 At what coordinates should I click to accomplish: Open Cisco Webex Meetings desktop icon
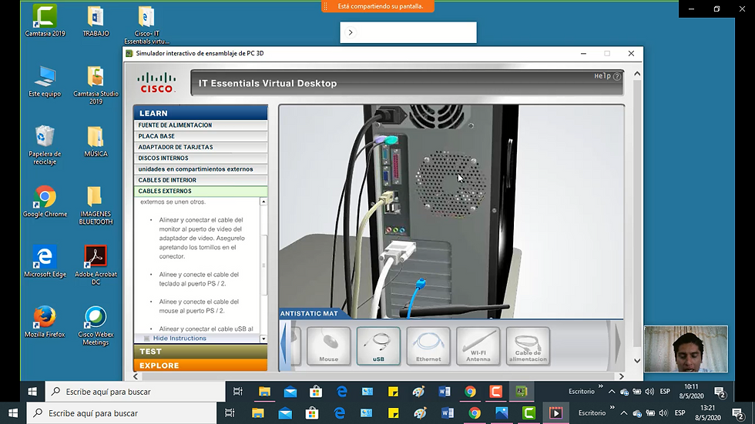(96, 326)
